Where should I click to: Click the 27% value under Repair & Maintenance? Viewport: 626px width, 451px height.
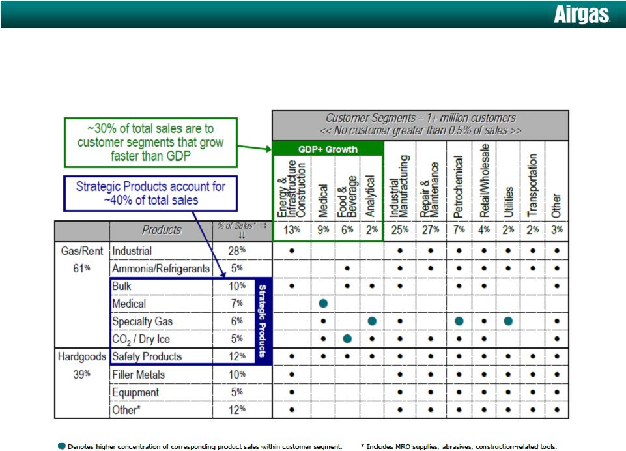click(431, 230)
